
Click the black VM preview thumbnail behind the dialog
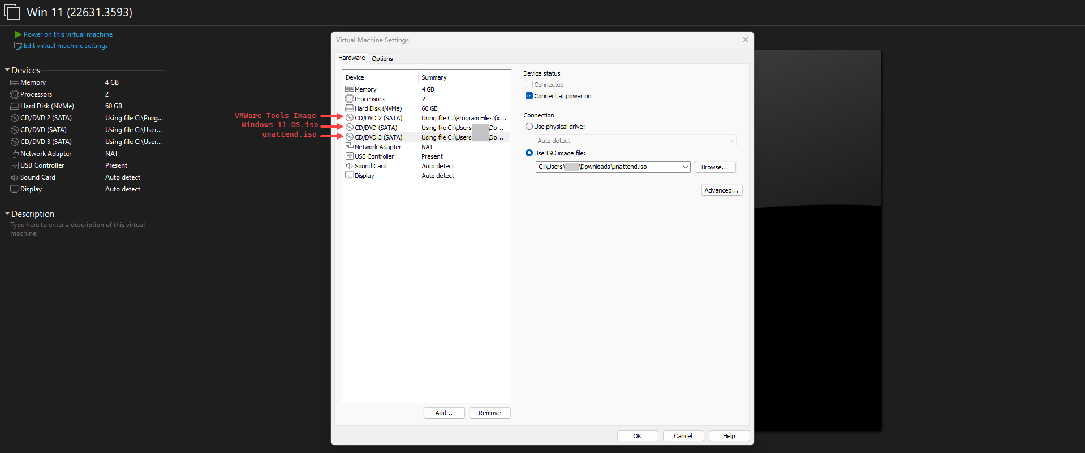(x=817, y=240)
